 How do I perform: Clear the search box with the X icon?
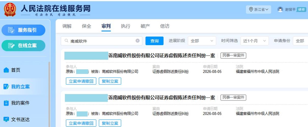[x=137, y=41]
